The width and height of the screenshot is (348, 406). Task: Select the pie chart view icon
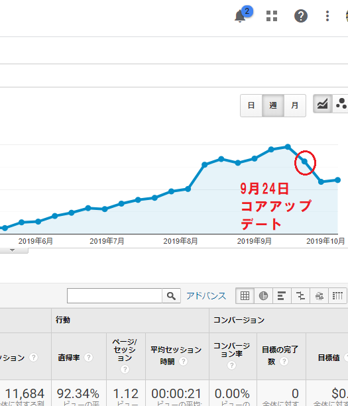(263, 295)
